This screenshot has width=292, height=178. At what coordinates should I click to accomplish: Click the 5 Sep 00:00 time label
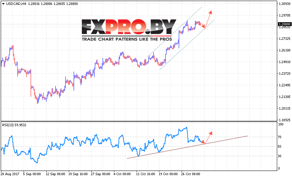click(32, 174)
